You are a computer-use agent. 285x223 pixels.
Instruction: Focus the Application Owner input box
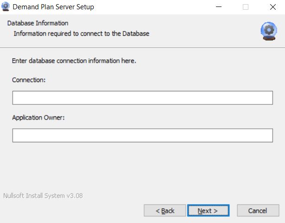[142, 135]
